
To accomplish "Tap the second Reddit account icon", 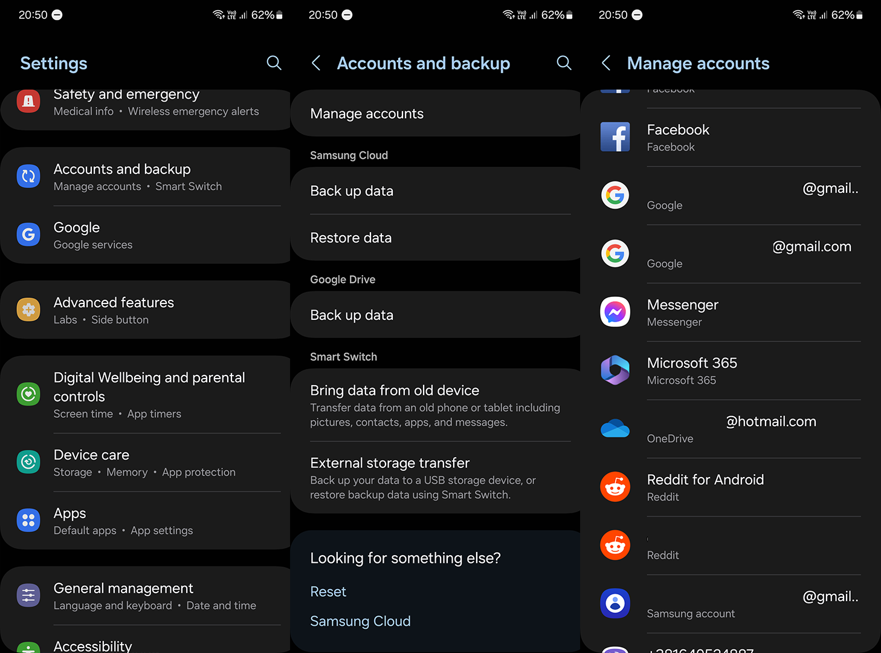I will 615,545.
